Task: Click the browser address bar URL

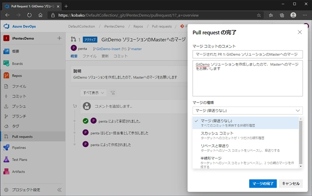Action: click(128, 15)
